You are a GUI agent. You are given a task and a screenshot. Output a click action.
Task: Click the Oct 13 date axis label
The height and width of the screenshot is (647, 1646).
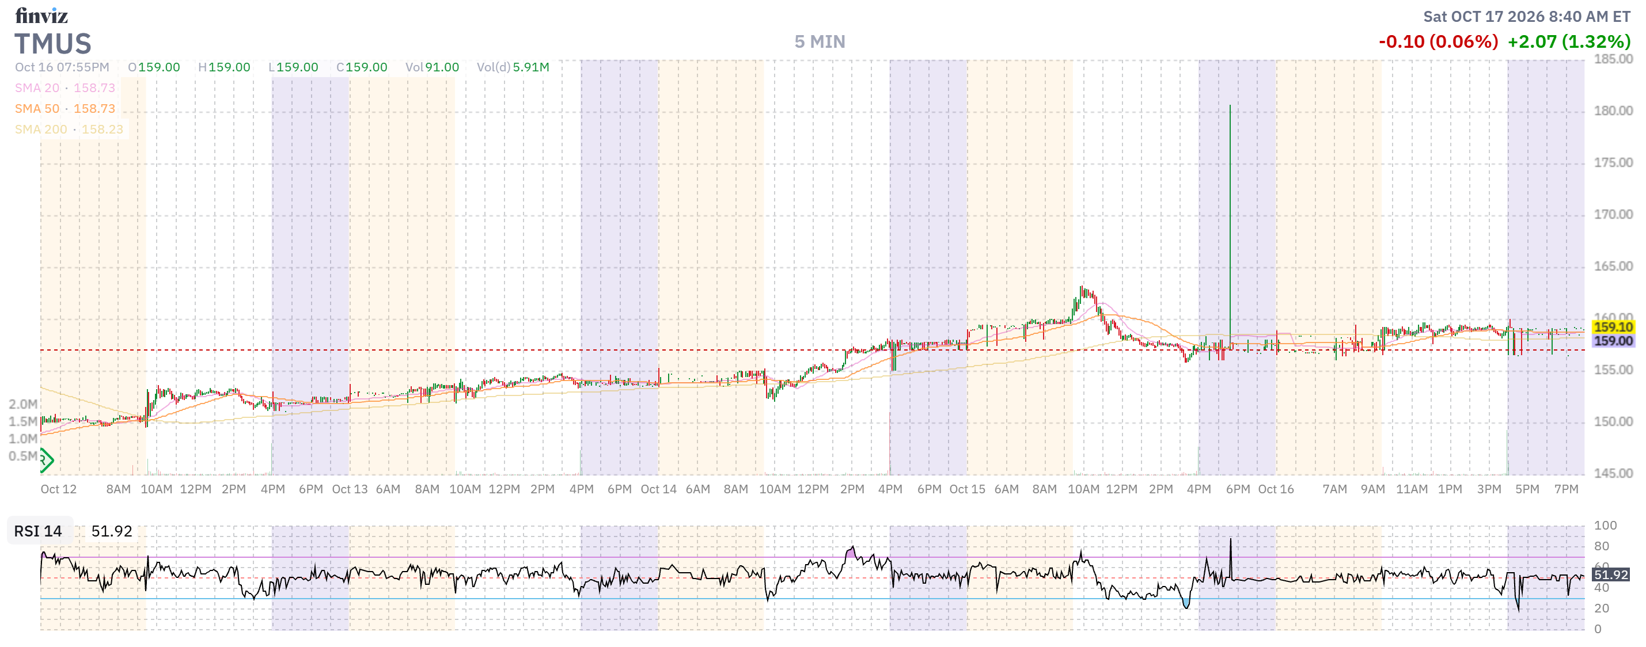click(350, 489)
